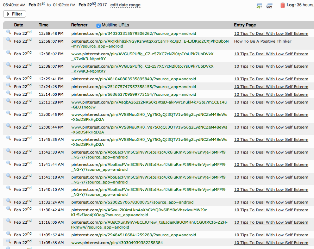Magnify the 11:42:33 AM visit row
Viewport: 314px width, 249px height.
[8, 151]
